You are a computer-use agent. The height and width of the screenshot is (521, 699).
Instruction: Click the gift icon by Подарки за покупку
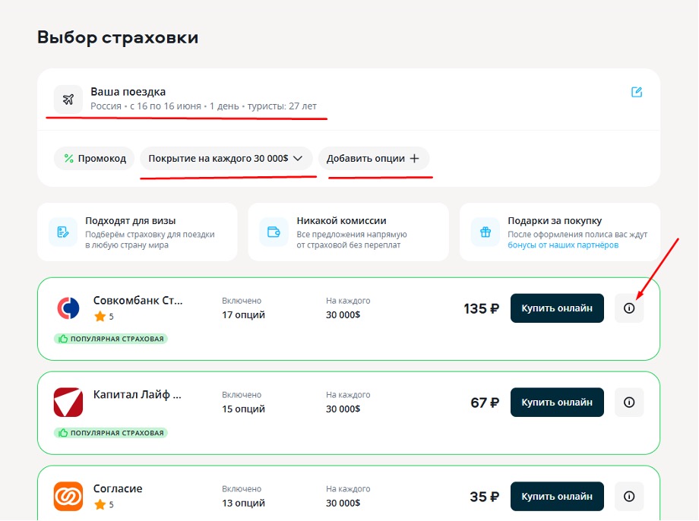click(x=486, y=232)
